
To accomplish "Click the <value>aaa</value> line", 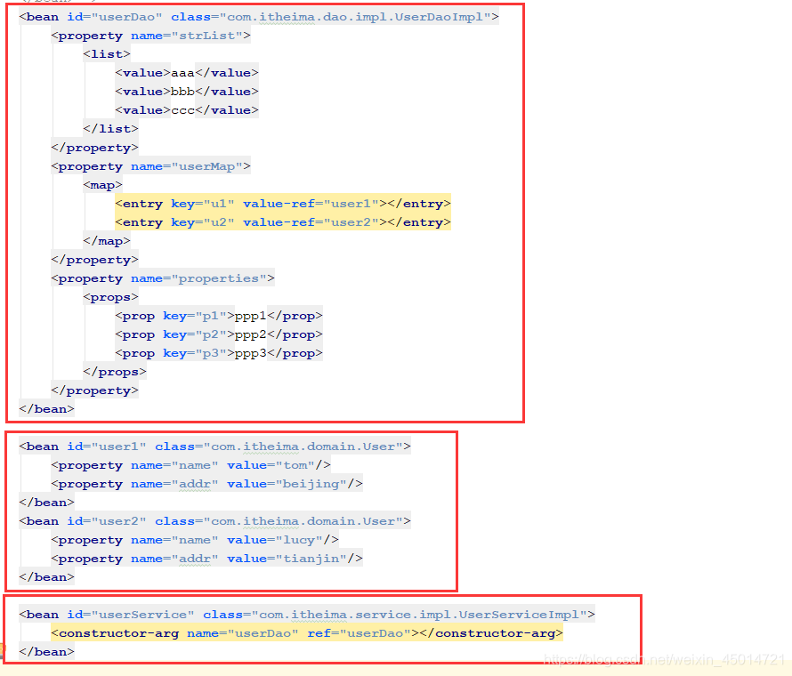I will tap(186, 73).
